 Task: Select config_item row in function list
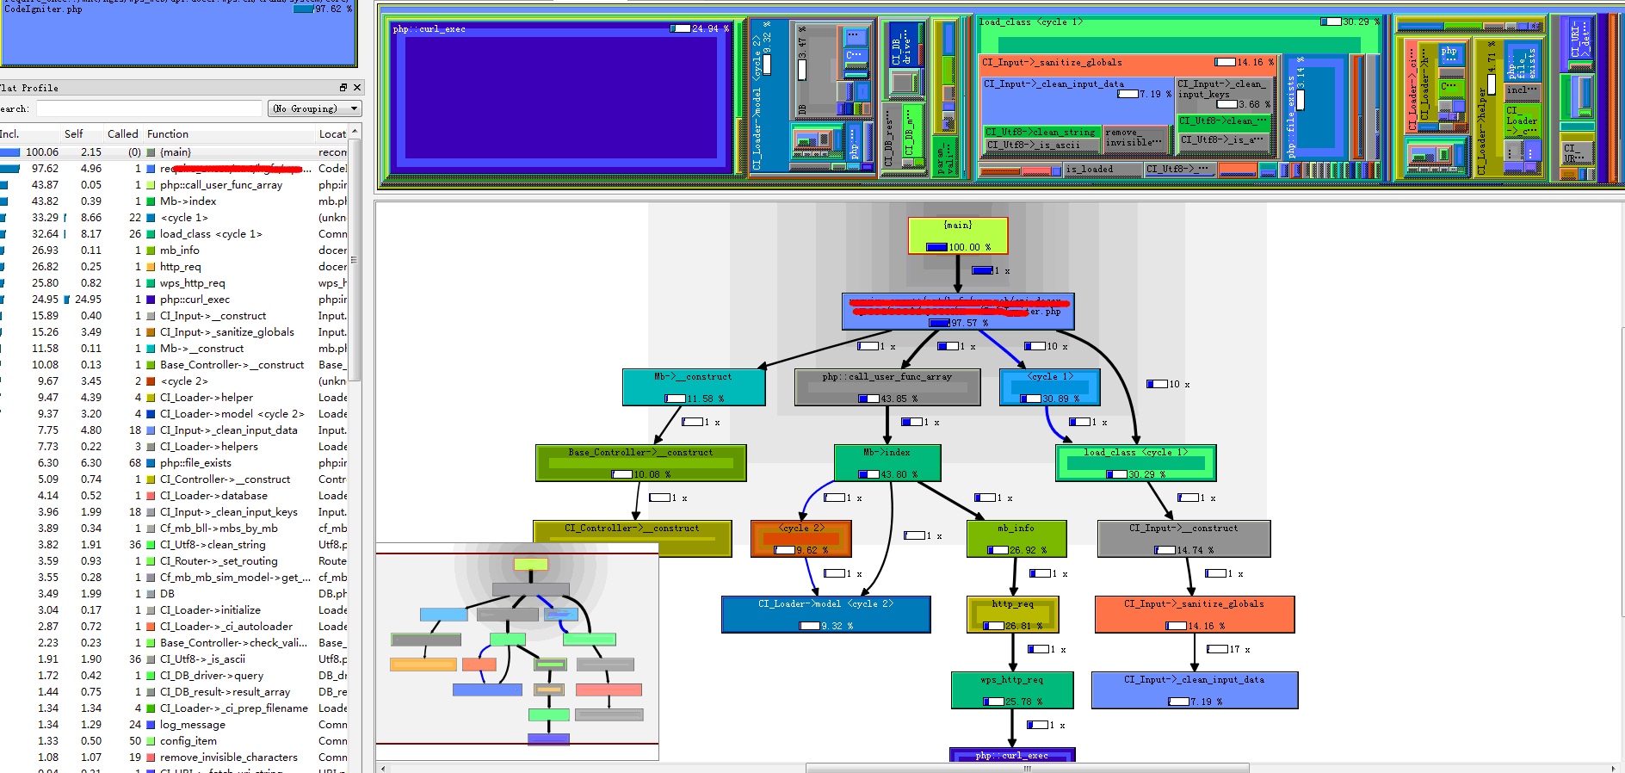[174, 741]
